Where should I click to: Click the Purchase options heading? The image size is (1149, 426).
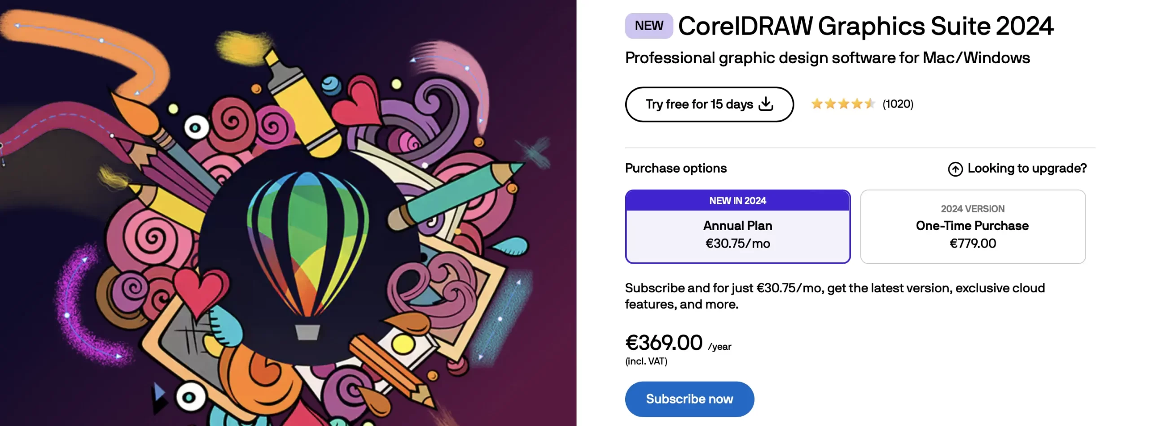(x=675, y=169)
